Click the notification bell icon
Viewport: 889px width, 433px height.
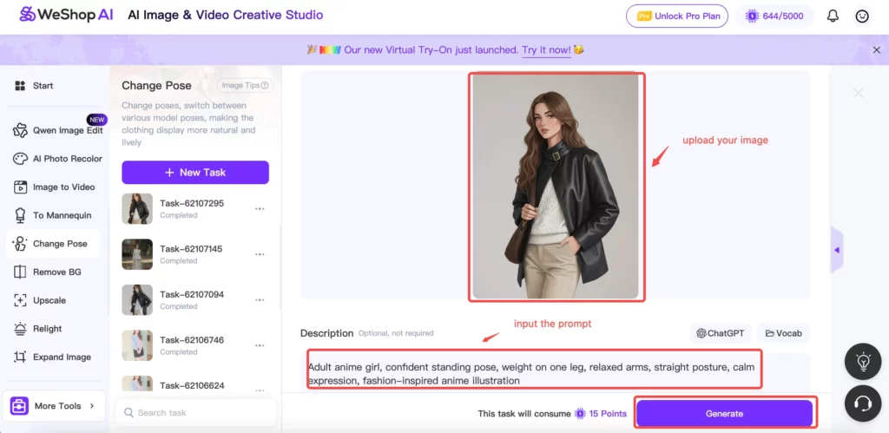point(833,16)
